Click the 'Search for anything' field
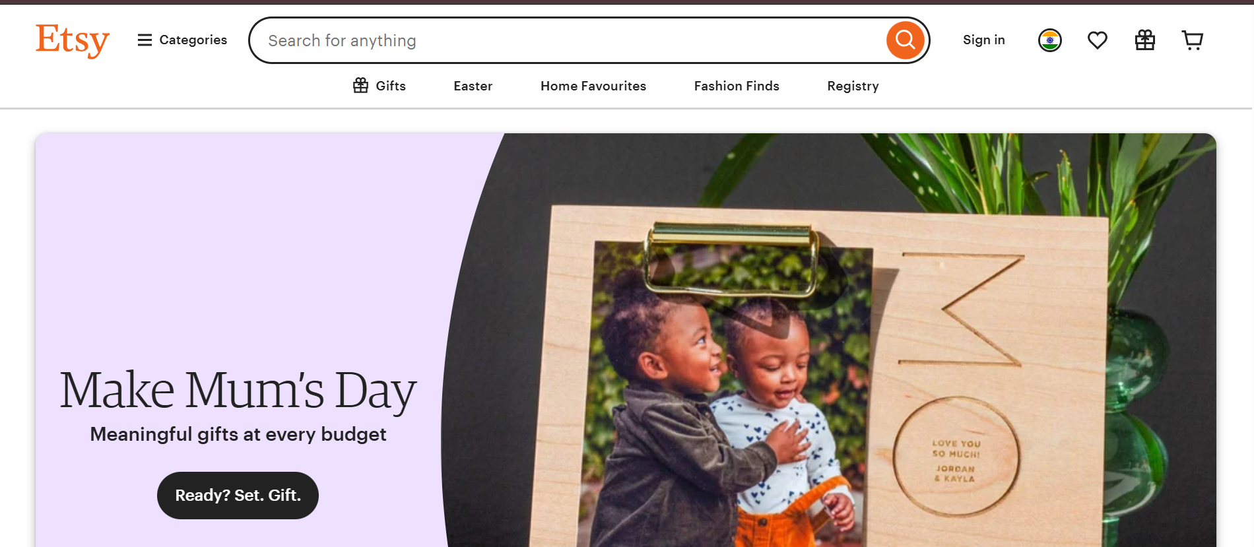 click(568, 40)
